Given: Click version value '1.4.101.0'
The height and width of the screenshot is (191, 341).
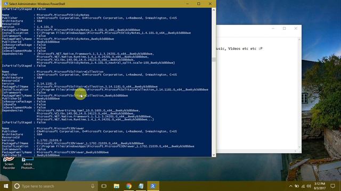Looking at the screenshot, I should coord(45,27).
